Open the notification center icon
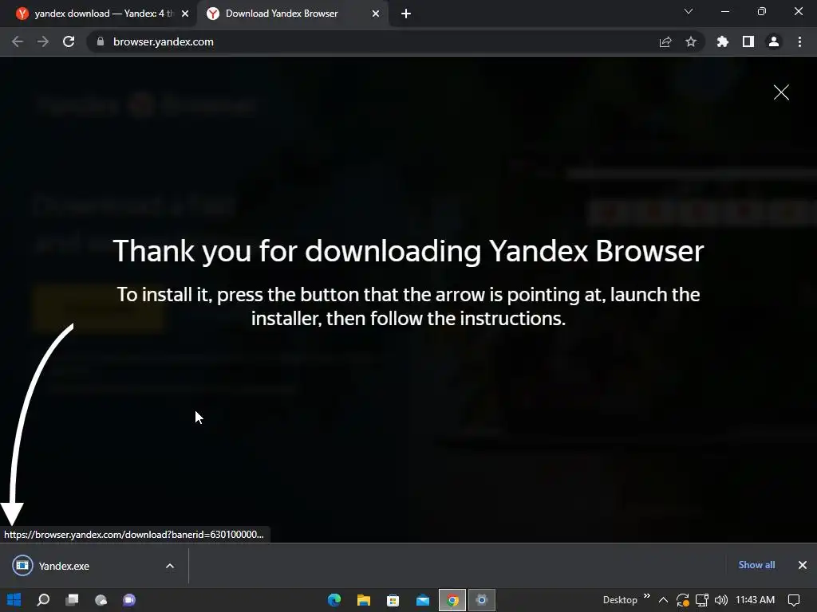The image size is (817, 612). pyautogui.click(x=794, y=600)
